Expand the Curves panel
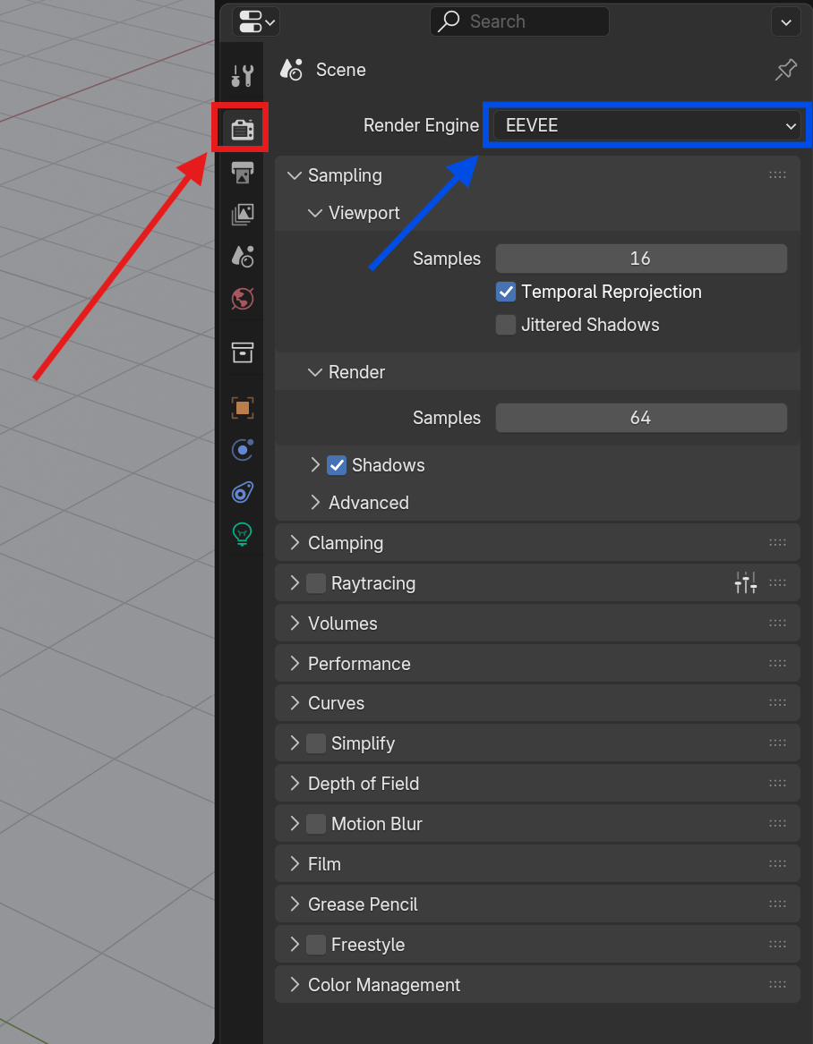 [x=295, y=703]
